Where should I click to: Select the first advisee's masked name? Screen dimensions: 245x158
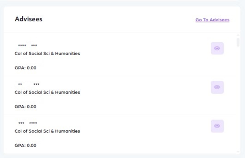[x=27, y=46]
